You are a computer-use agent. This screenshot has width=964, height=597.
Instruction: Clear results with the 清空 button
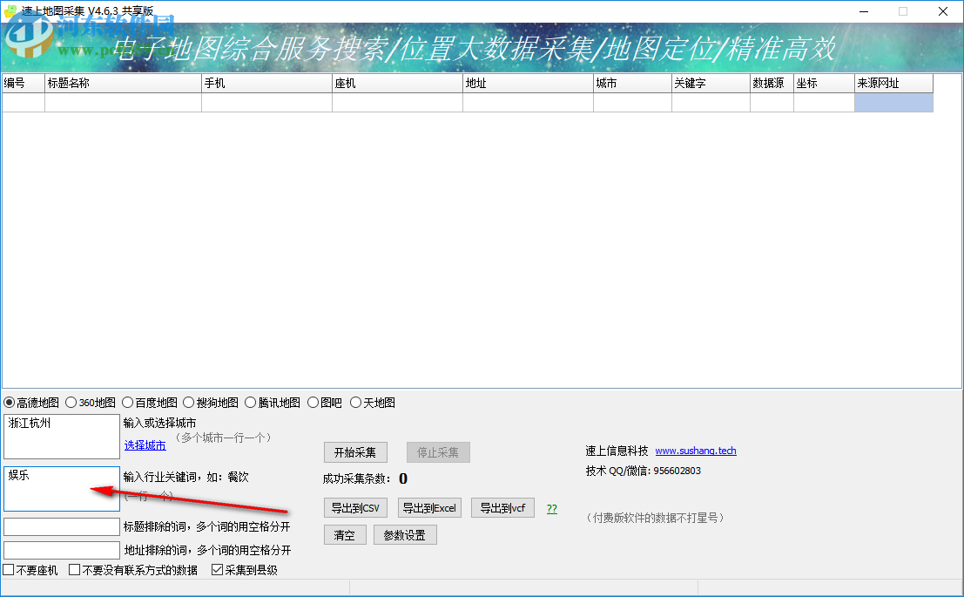pos(344,535)
